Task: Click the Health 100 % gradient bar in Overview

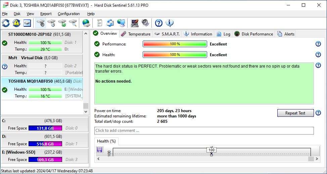Action: pyautogui.click(x=175, y=55)
